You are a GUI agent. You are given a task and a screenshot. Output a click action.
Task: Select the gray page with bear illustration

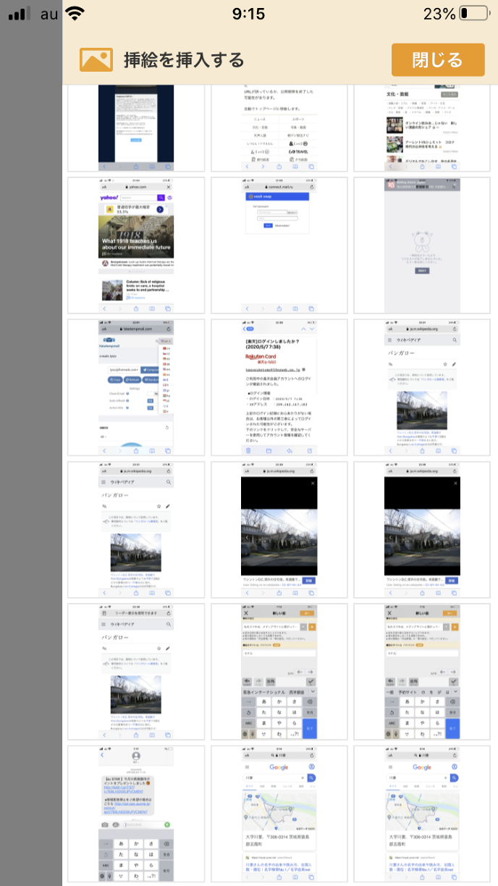click(x=422, y=245)
